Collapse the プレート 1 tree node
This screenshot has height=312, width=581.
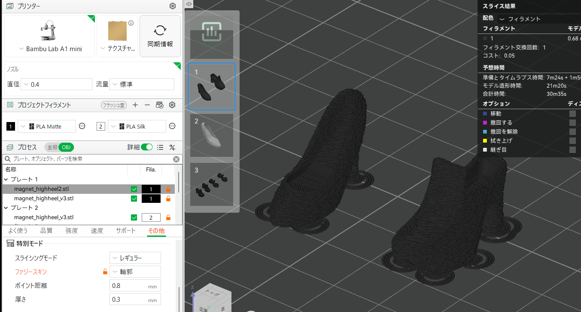pyautogui.click(x=6, y=179)
